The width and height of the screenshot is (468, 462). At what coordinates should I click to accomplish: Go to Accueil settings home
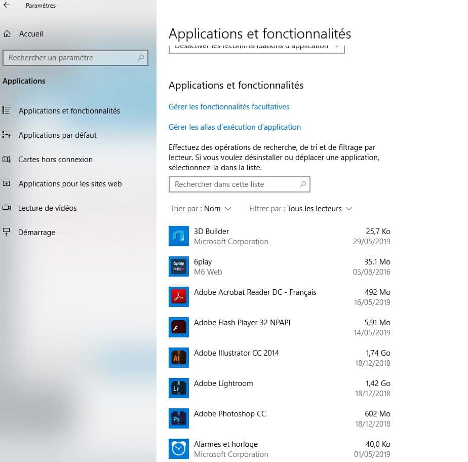tap(31, 34)
